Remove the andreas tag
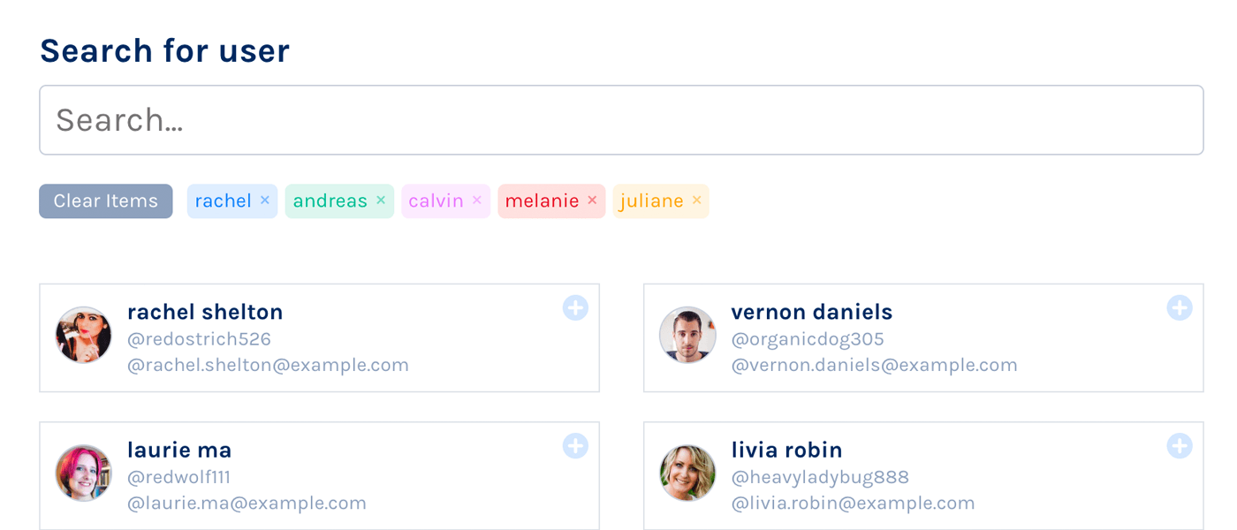 click(x=381, y=201)
